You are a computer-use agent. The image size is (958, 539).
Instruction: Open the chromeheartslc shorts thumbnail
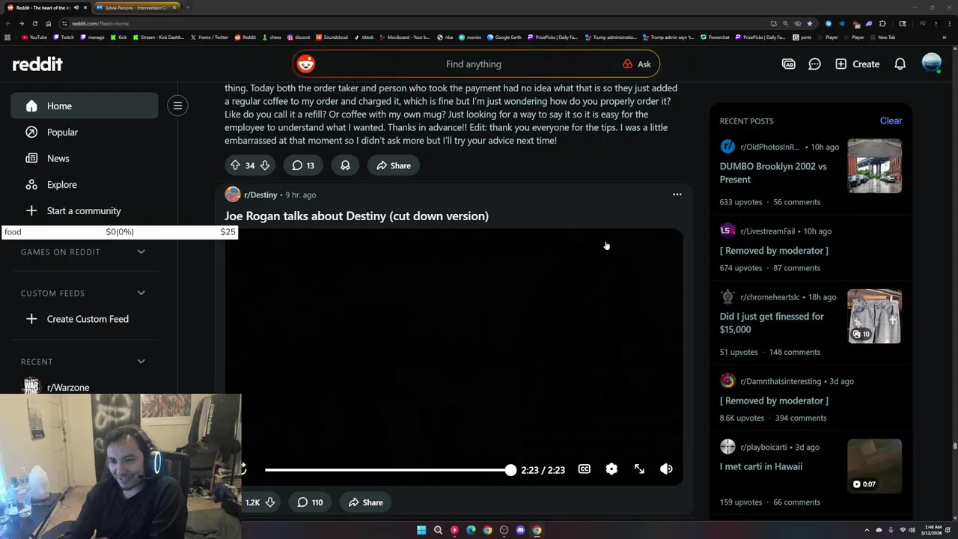874,316
